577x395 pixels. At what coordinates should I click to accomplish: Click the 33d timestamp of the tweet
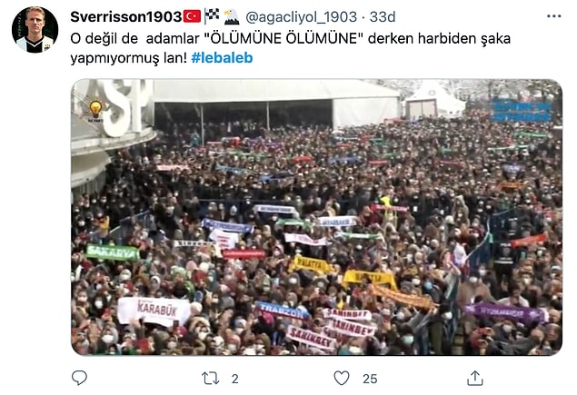[x=383, y=16]
